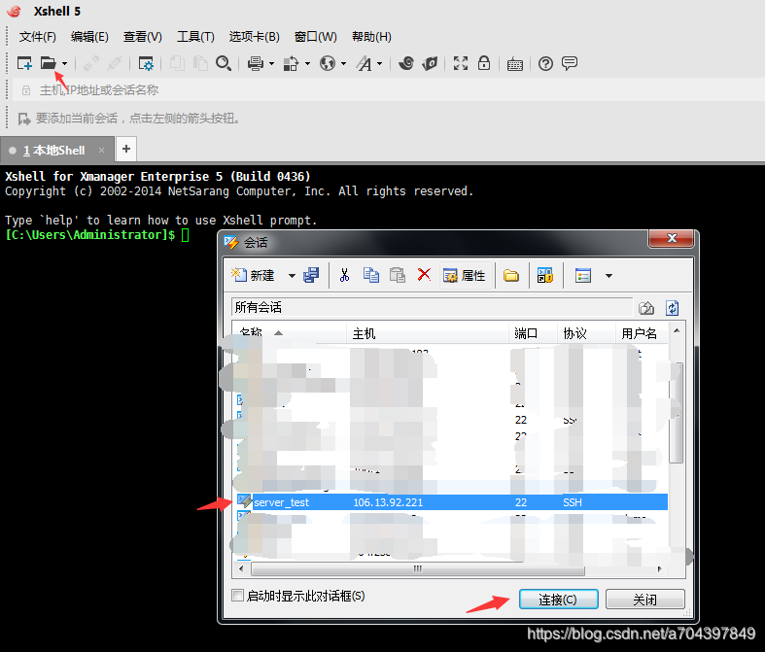Sort by 端口 column header

tap(533, 333)
